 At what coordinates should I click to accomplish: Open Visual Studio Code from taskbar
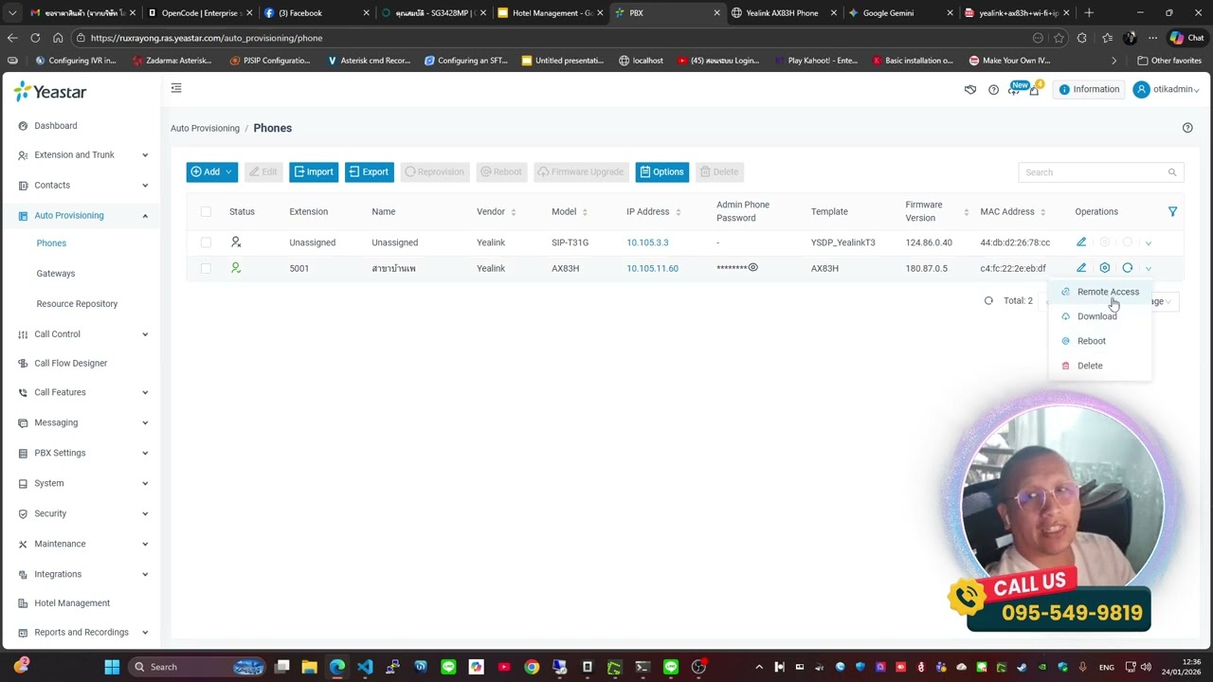point(365,667)
